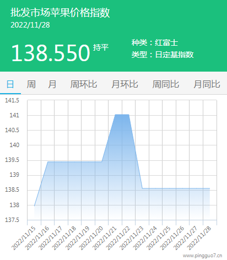Click the 2022/11/28 chart endpoint
This screenshot has width=227, height=260.
pyautogui.click(x=209, y=188)
